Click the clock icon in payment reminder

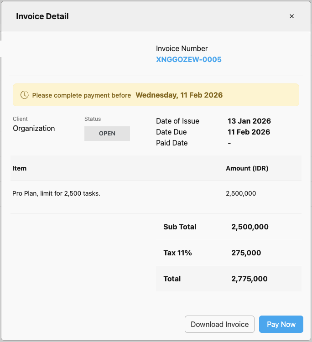tap(25, 95)
